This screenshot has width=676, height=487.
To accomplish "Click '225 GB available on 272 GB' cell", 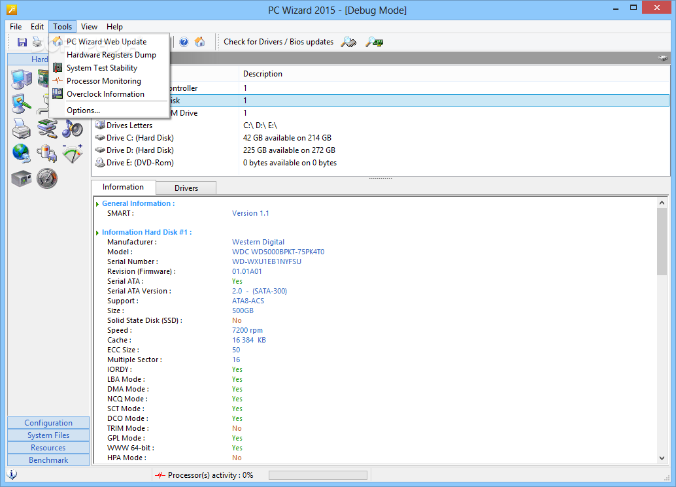I will tap(289, 150).
